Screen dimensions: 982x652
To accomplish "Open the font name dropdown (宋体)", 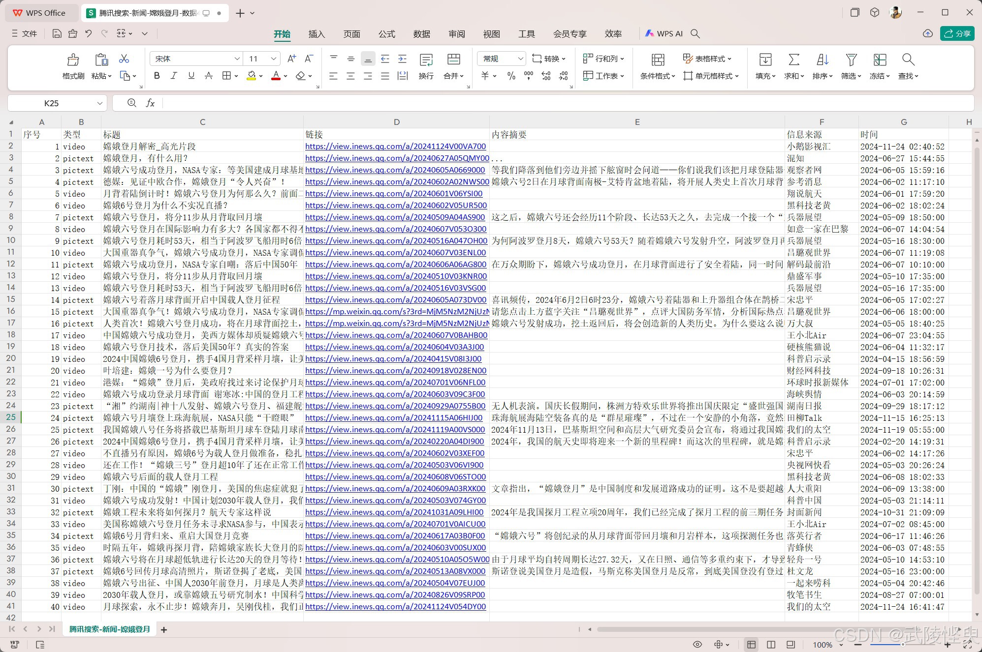I will pos(237,59).
